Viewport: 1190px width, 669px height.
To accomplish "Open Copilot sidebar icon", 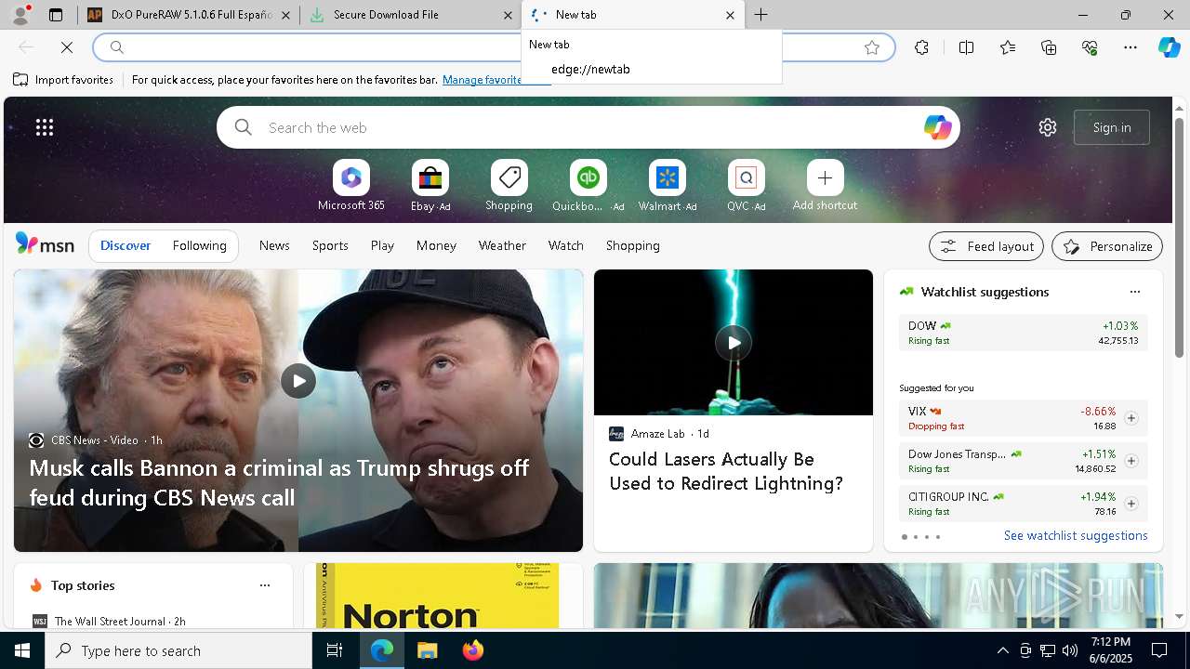I will (1170, 47).
